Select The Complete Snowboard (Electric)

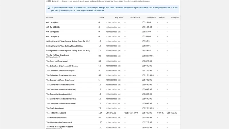click(61, 89)
